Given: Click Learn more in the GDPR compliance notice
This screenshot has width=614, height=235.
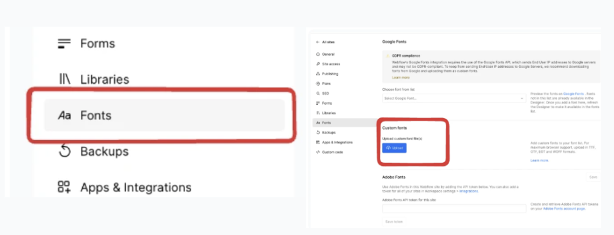Looking at the screenshot, I should pyautogui.click(x=400, y=78).
